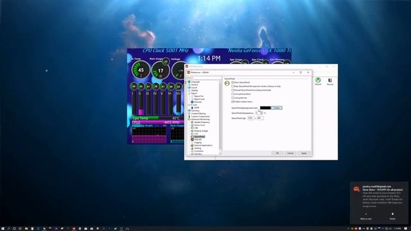Screen dimensions: 411x231
Task: Select the General settings icon in tree
Action: coord(189,85)
